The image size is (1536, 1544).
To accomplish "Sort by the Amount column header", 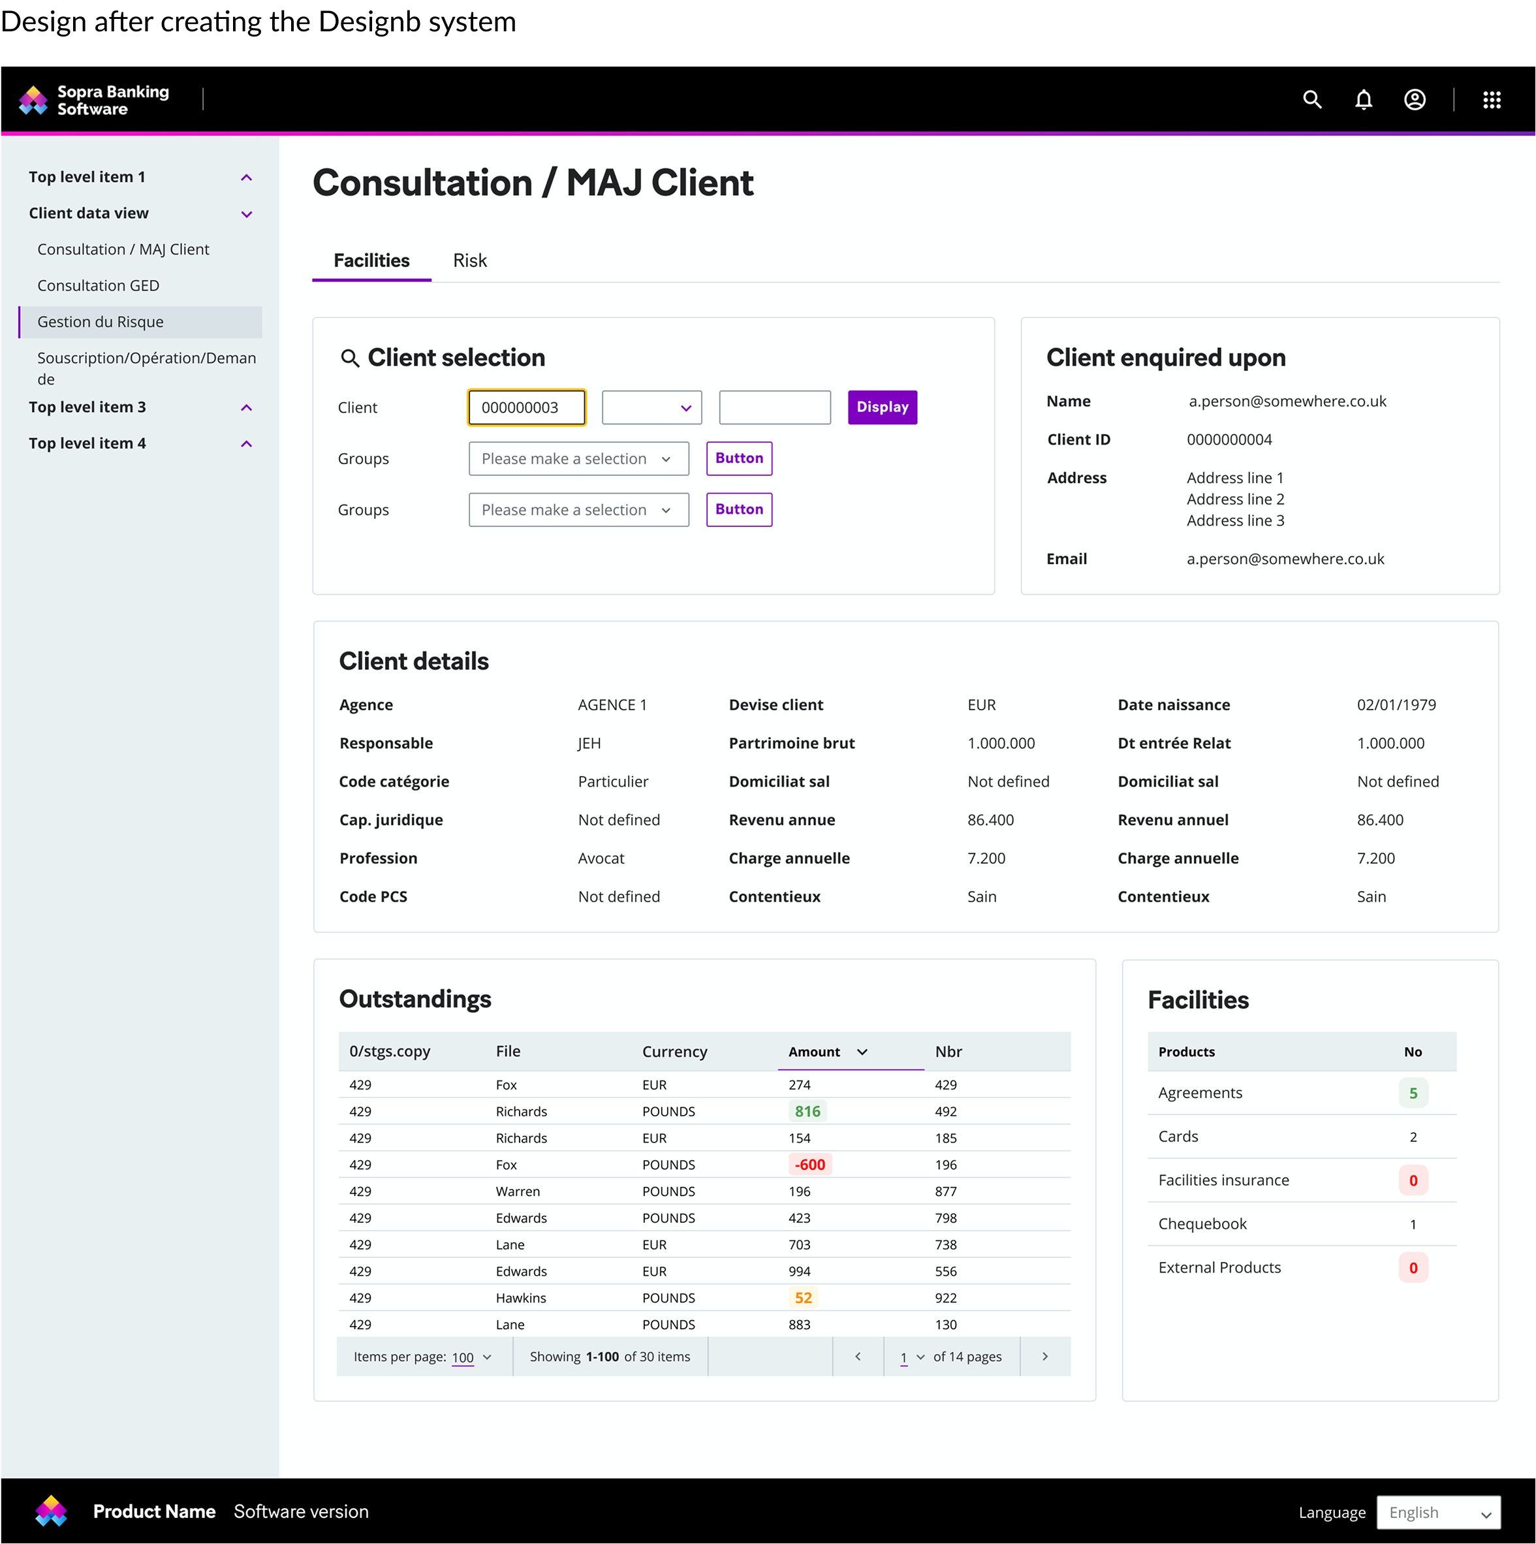I will (851, 1052).
